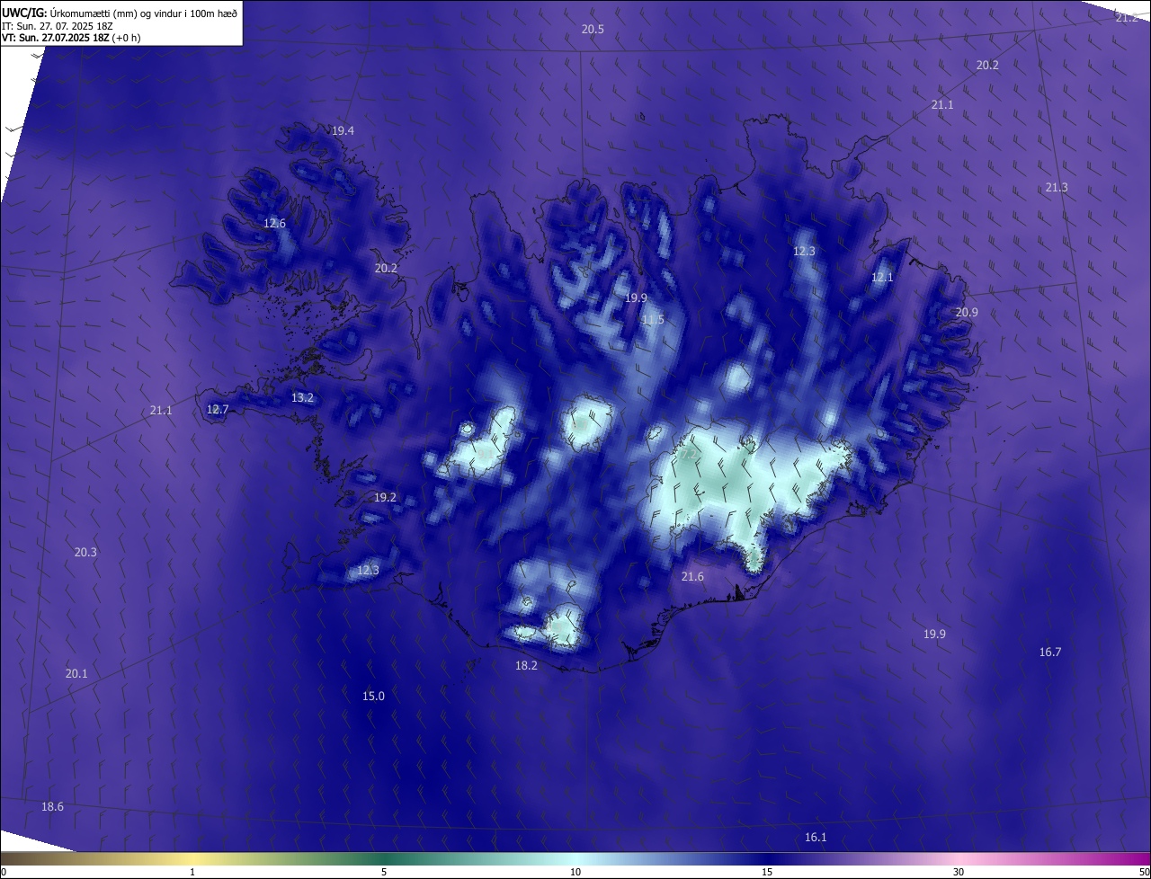
Task: Click the 30 tick on the color scale
Action: coord(959,872)
